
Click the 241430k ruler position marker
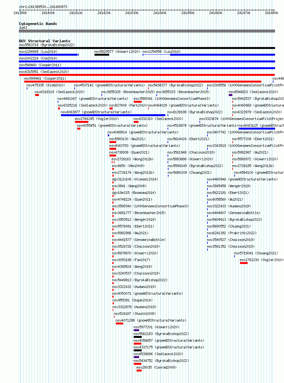(132, 13)
